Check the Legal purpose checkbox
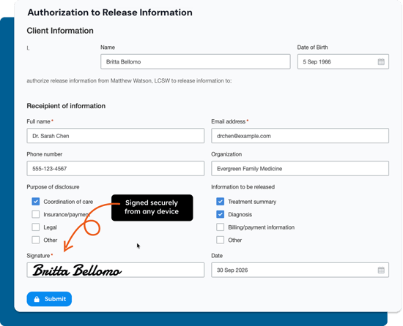403x326 pixels. pos(36,227)
